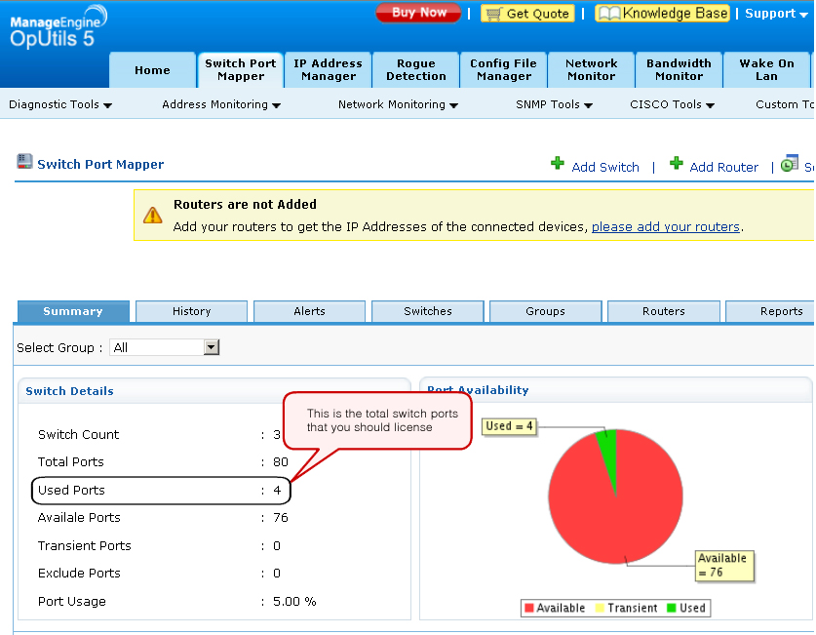Switch to the Config File Manager tab
The width and height of the screenshot is (816, 635).
point(503,70)
